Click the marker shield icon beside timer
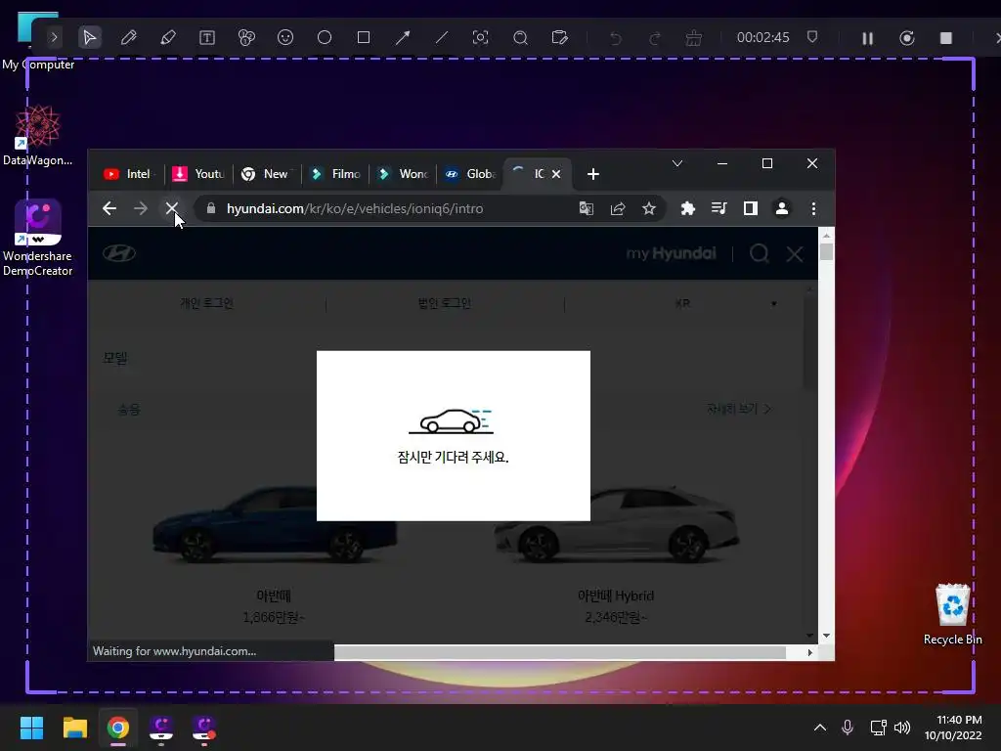Viewport: 1001px width, 751px height. (812, 36)
